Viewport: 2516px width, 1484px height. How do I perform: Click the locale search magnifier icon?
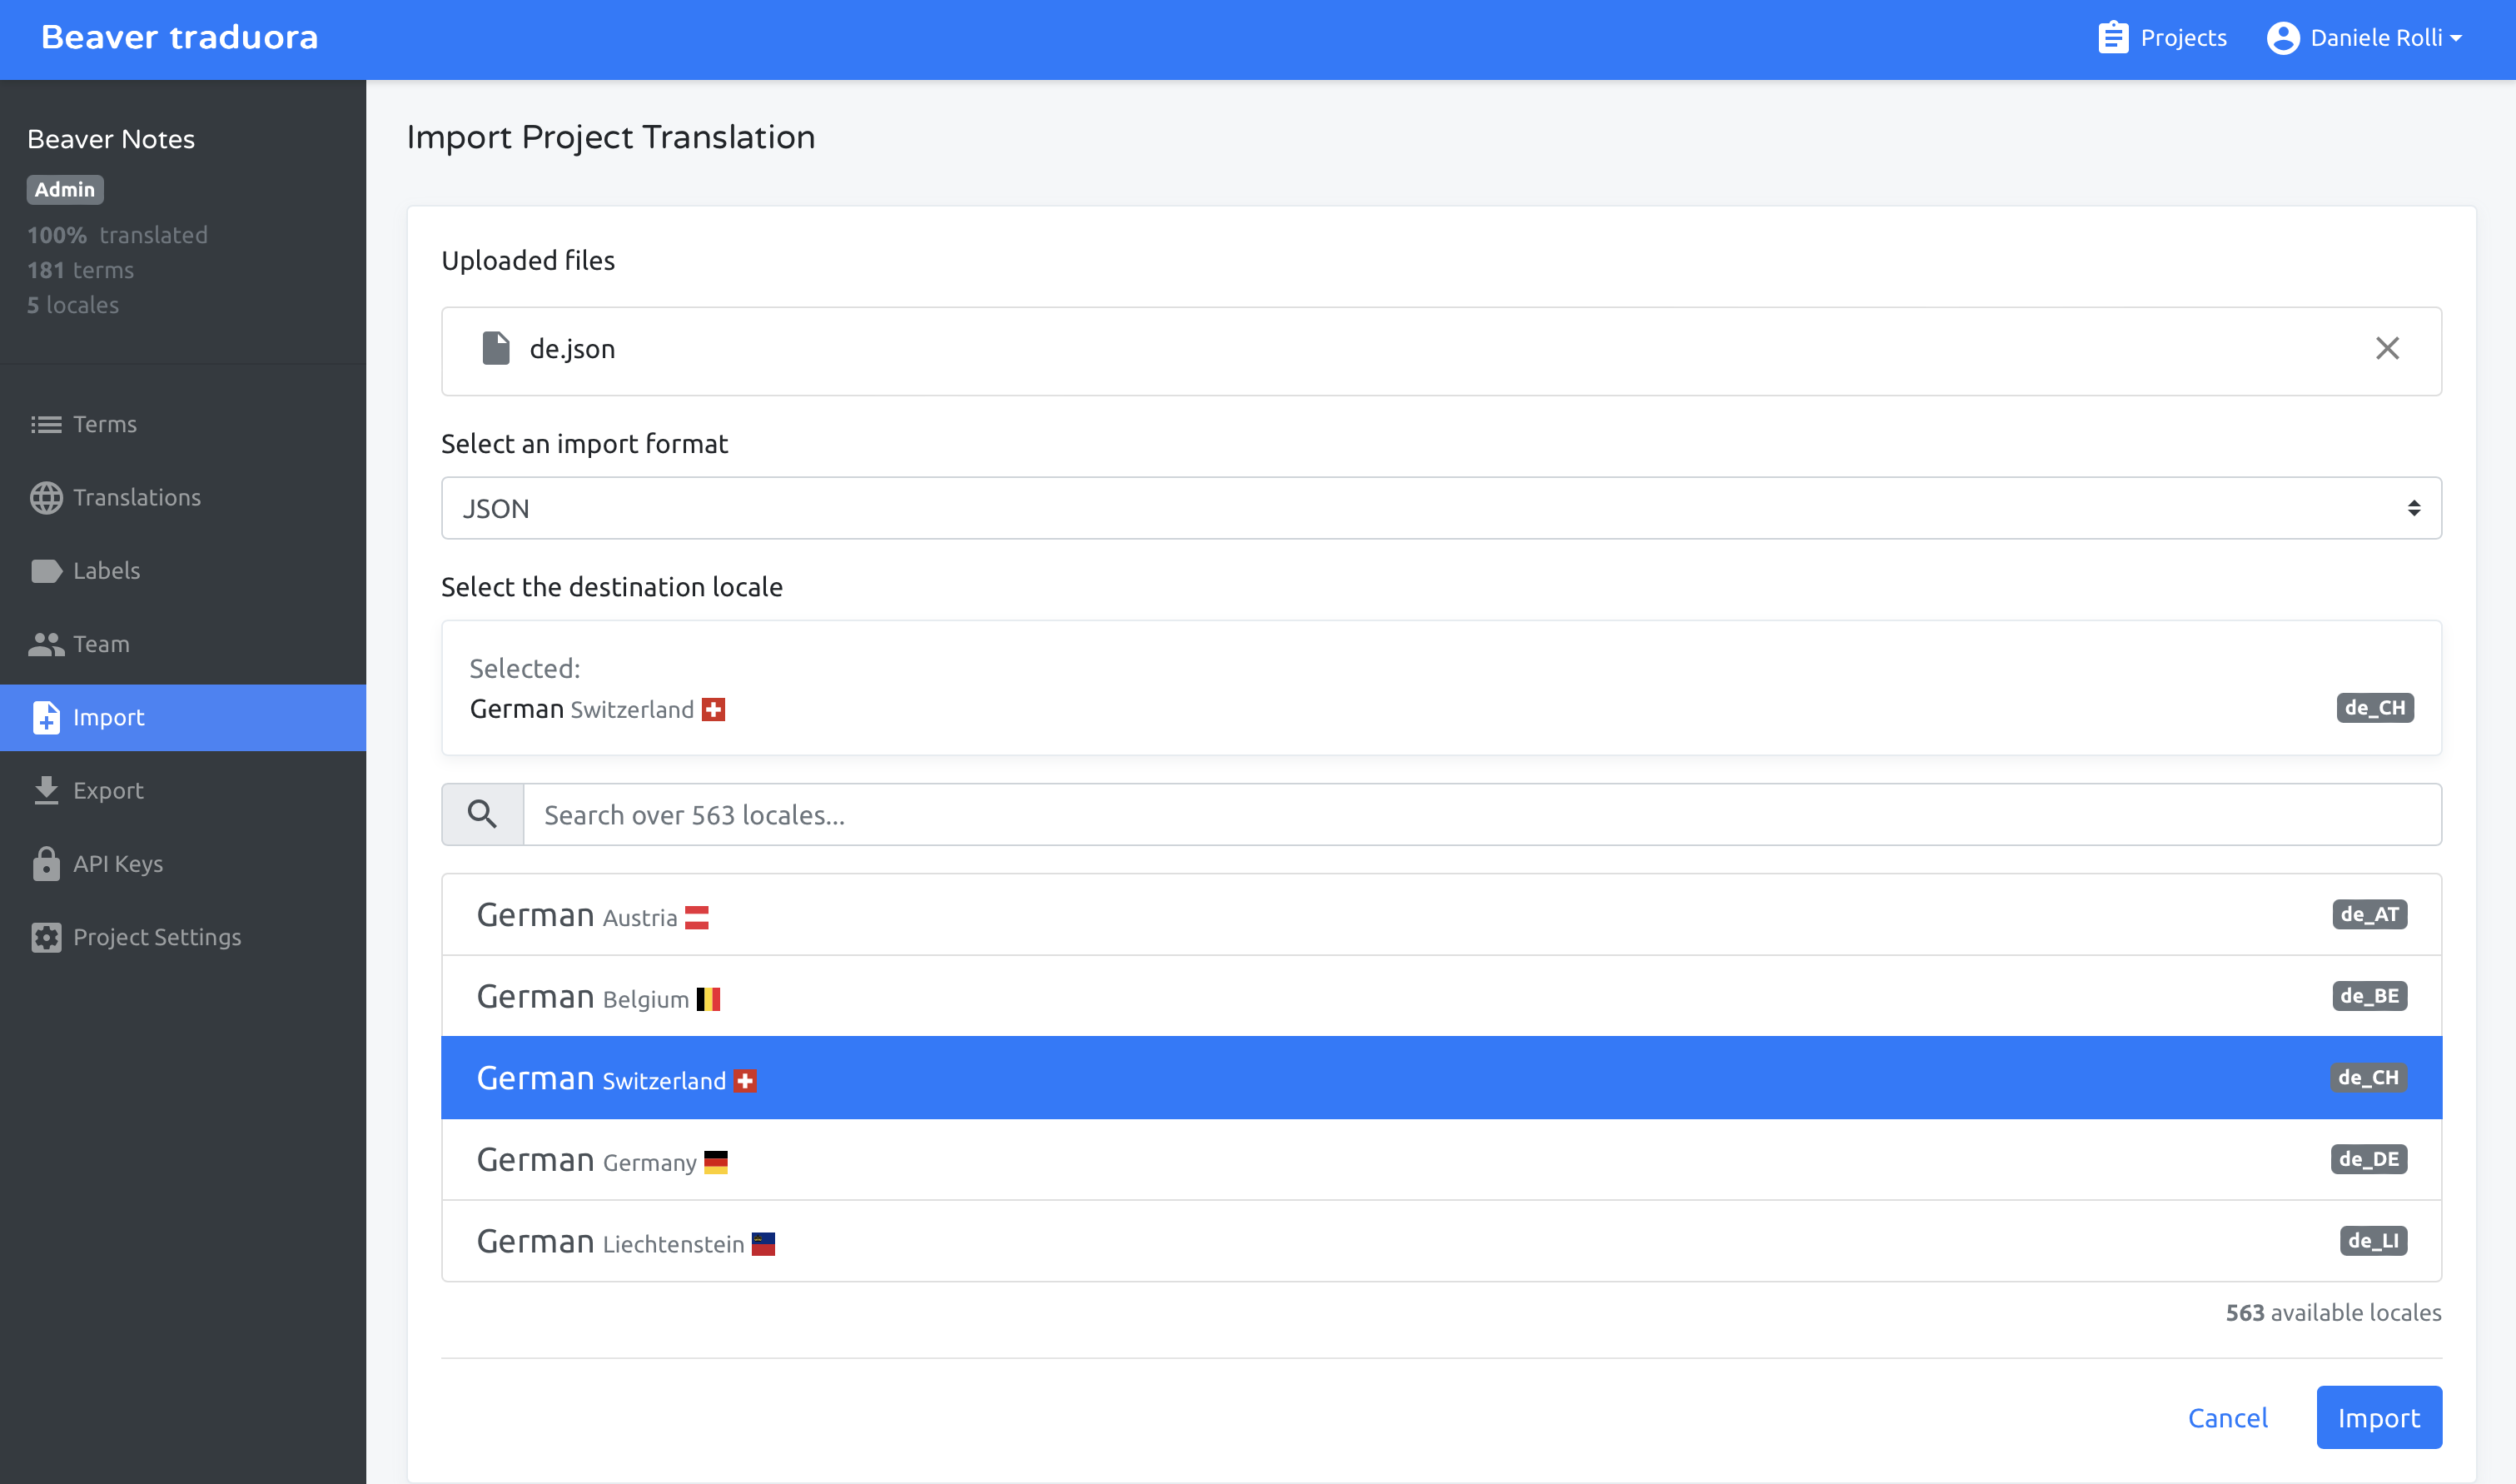tap(483, 814)
